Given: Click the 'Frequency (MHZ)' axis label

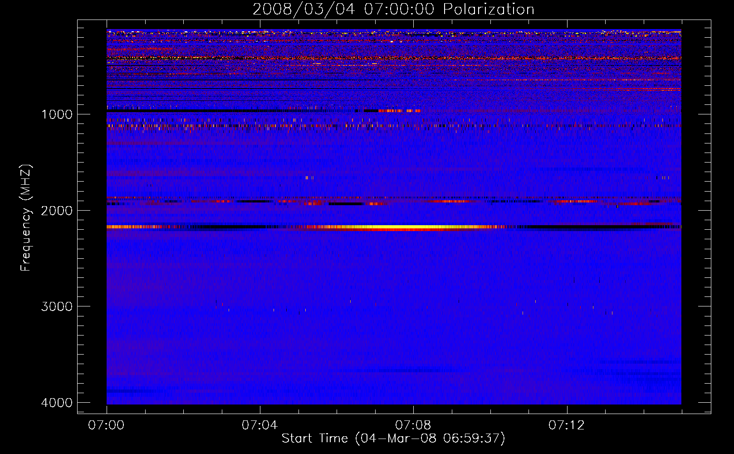Looking at the screenshot, I should 26,218.
